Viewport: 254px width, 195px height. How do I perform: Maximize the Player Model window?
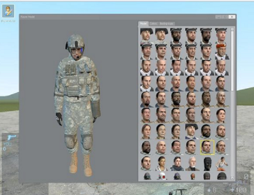pyautogui.click(x=225, y=17)
